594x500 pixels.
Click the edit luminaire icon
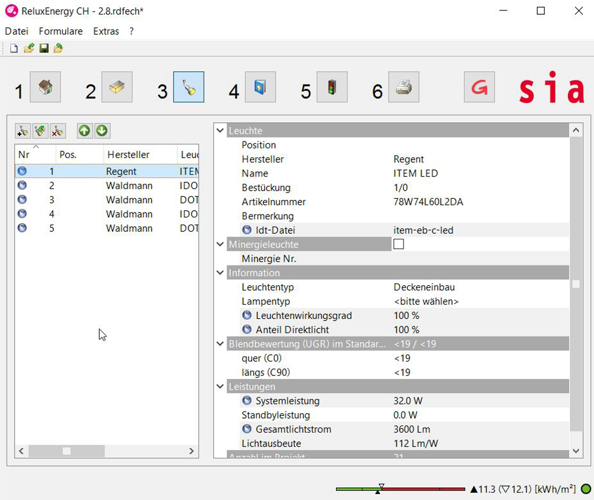point(40,131)
